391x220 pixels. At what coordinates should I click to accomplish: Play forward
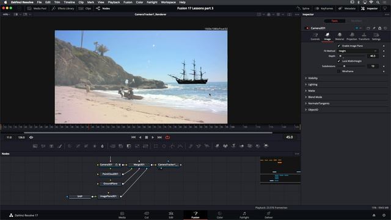pos(153,137)
